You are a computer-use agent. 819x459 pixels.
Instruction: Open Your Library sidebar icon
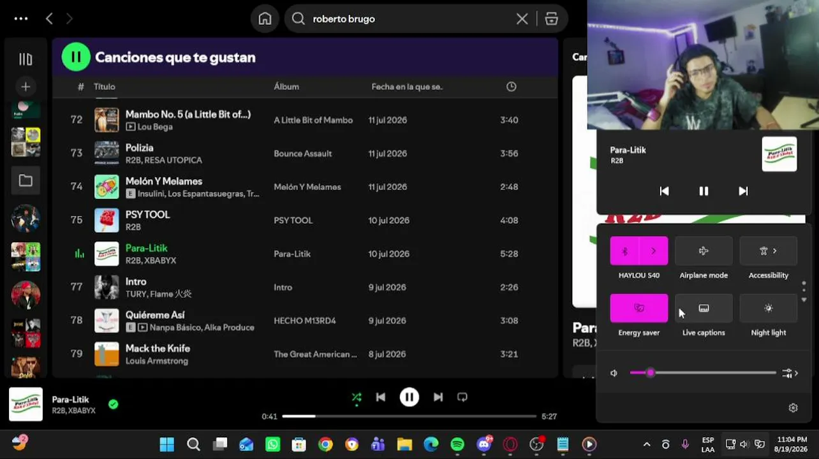click(x=26, y=59)
